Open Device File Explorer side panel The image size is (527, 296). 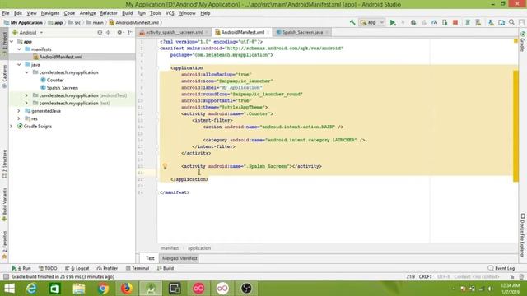click(x=523, y=234)
